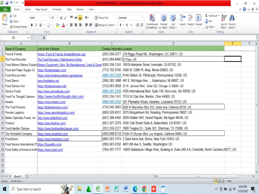
Task: Open https://www.freshdirect.com/ link
Action: pos(53,139)
